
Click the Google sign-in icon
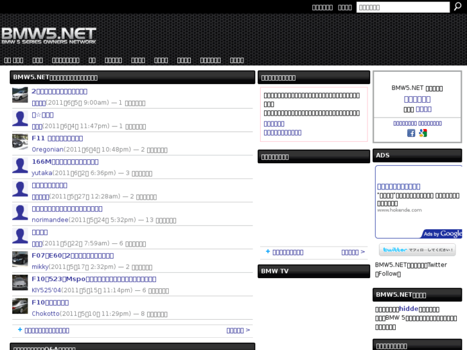point(423,133)
